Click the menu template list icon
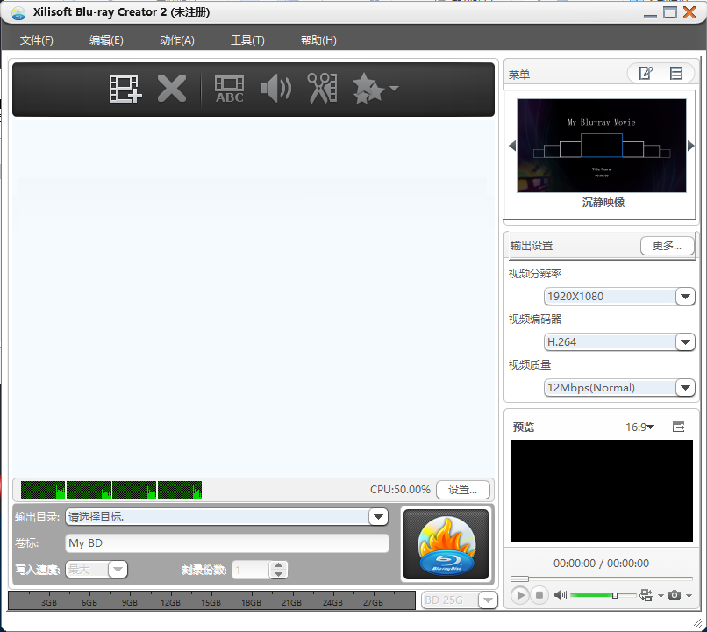The image size is (707, 632). click(676, 73)
